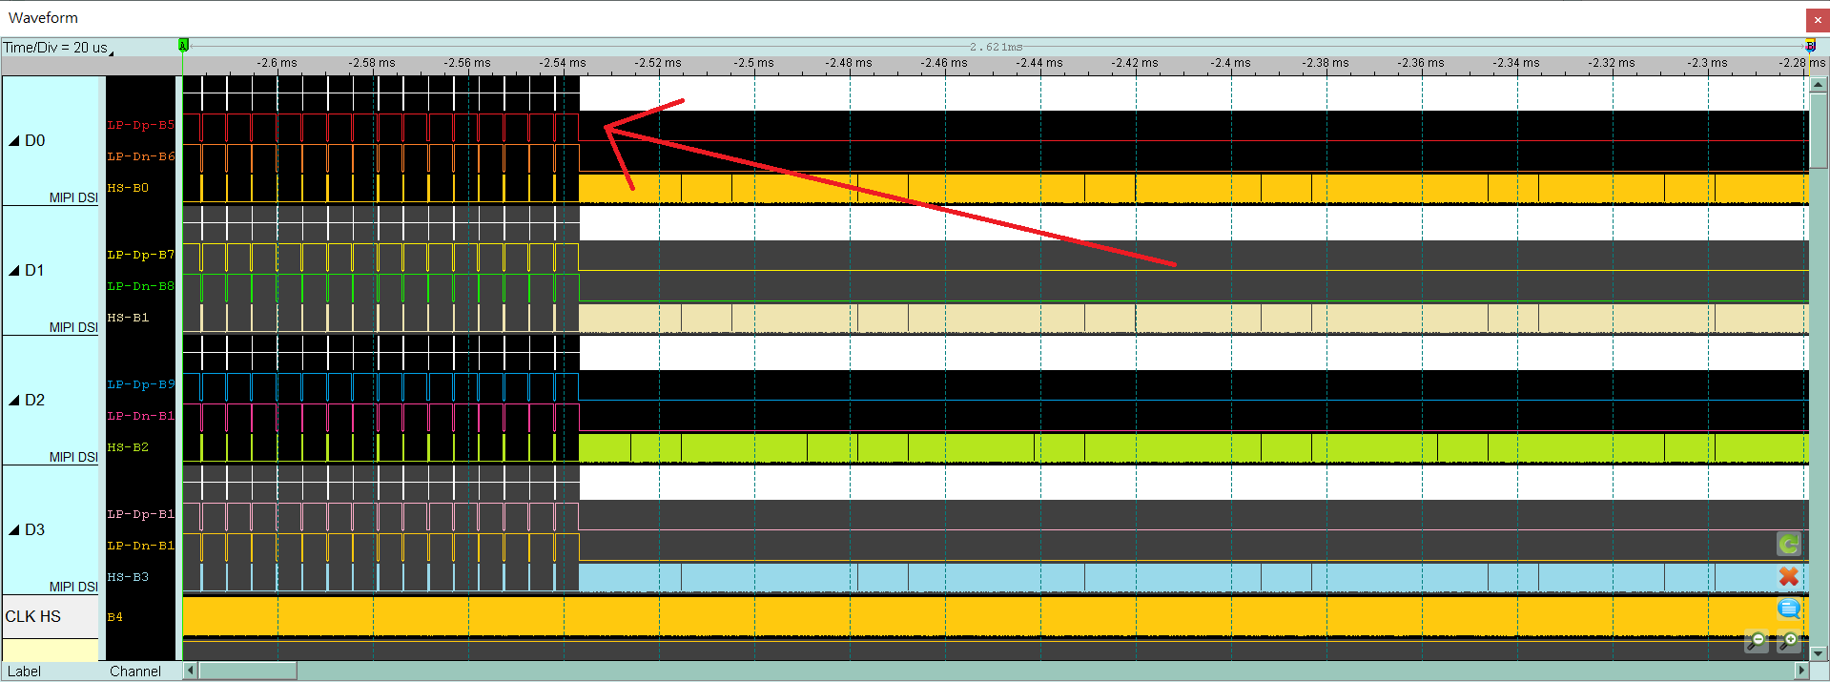1830x682 pixels.
Task: Select channel LP-Dp-B5 in D0
Action: click(x=140, y=125)
